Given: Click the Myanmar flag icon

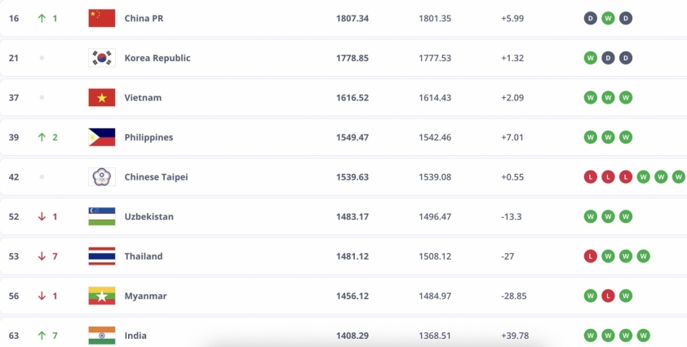Looking at the screenshot, I should pos(102,296).
